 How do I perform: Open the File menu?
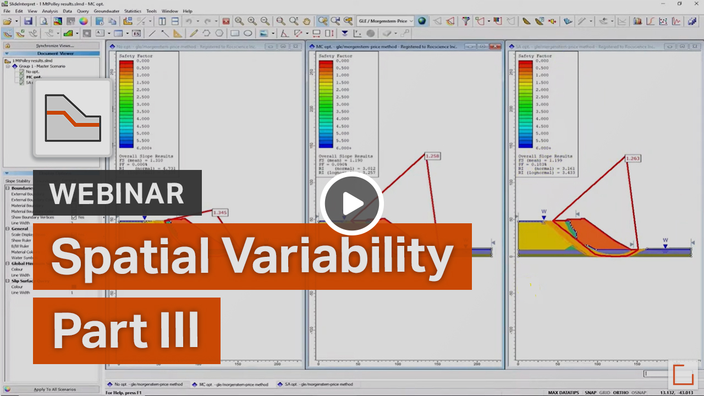[x=7, y=11]
